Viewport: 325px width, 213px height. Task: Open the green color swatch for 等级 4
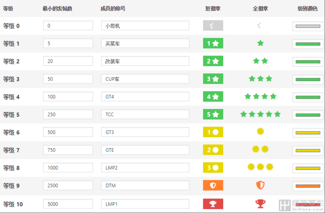click(308, 97)
